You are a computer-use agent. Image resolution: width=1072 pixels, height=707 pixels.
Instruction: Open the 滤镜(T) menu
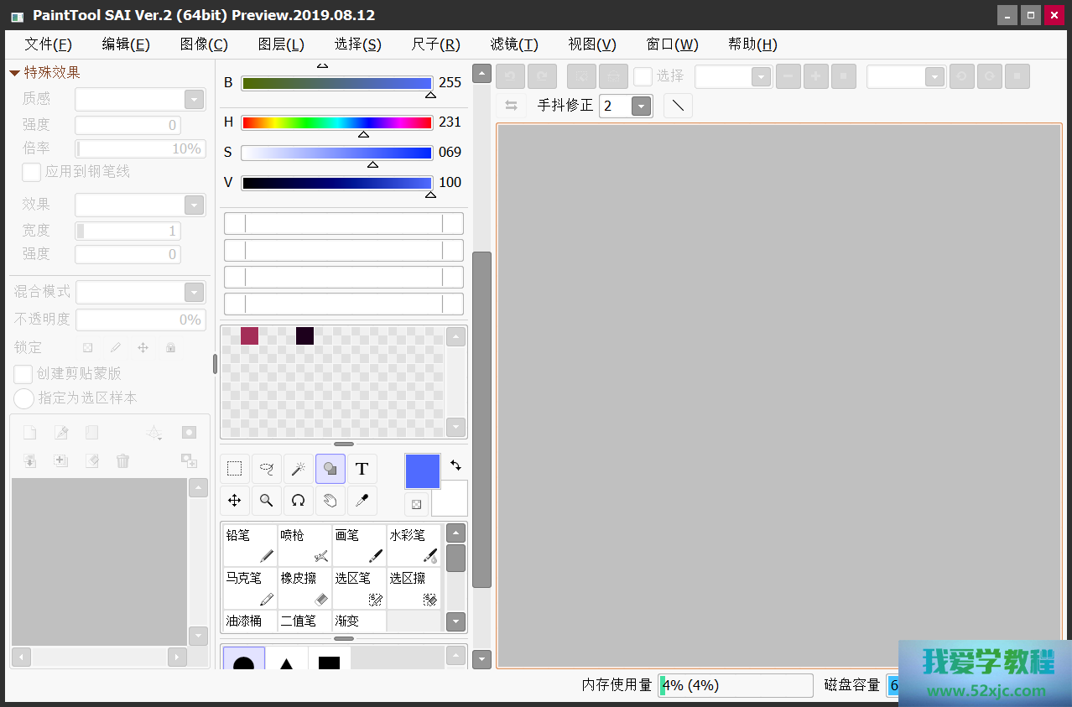coord(514,44)
